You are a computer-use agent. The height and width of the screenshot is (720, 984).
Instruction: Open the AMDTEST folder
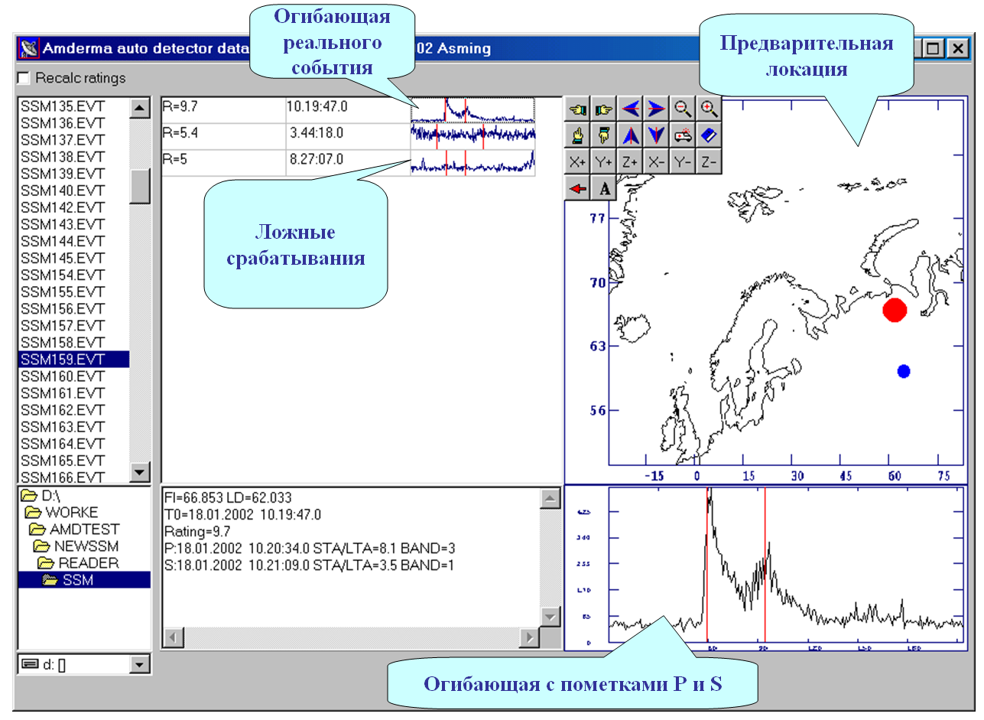74,529
